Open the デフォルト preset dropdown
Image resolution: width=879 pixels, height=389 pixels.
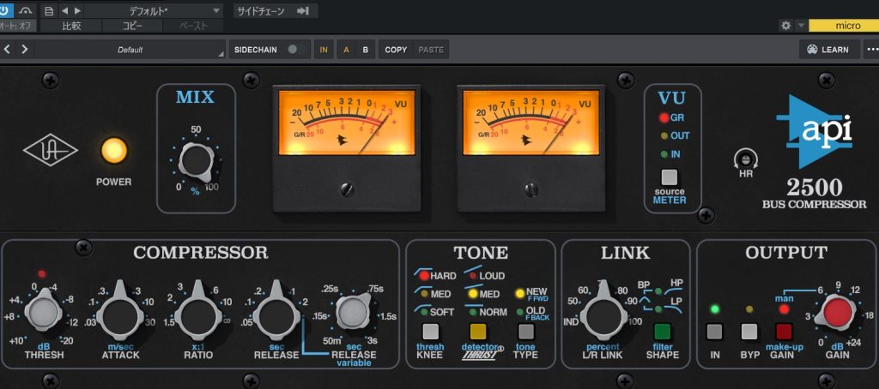coord(155,10)
